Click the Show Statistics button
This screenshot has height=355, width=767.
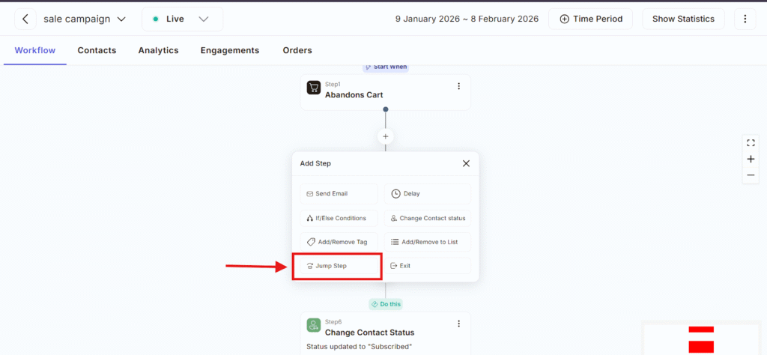pyautogui.click(x=682, y=19)
